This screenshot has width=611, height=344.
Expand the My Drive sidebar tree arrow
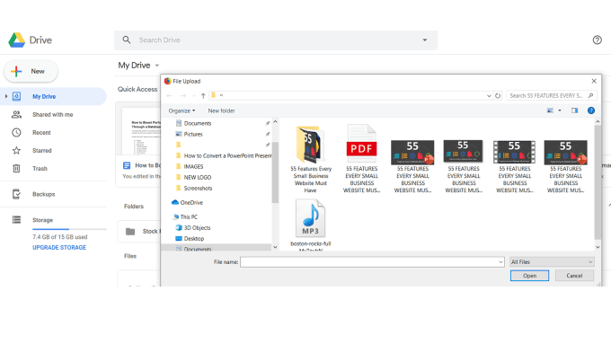pyautogui.click(x=6, y=96)
